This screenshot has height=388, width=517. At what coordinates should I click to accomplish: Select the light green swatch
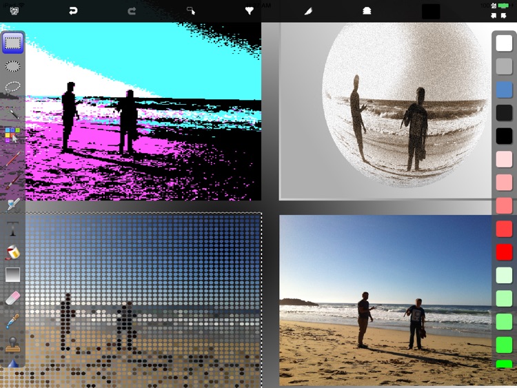tap(504, 298)
